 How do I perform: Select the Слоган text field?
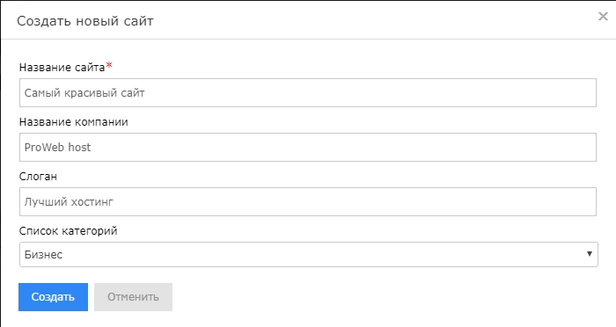pyautogui.click(x=308, y=202)
